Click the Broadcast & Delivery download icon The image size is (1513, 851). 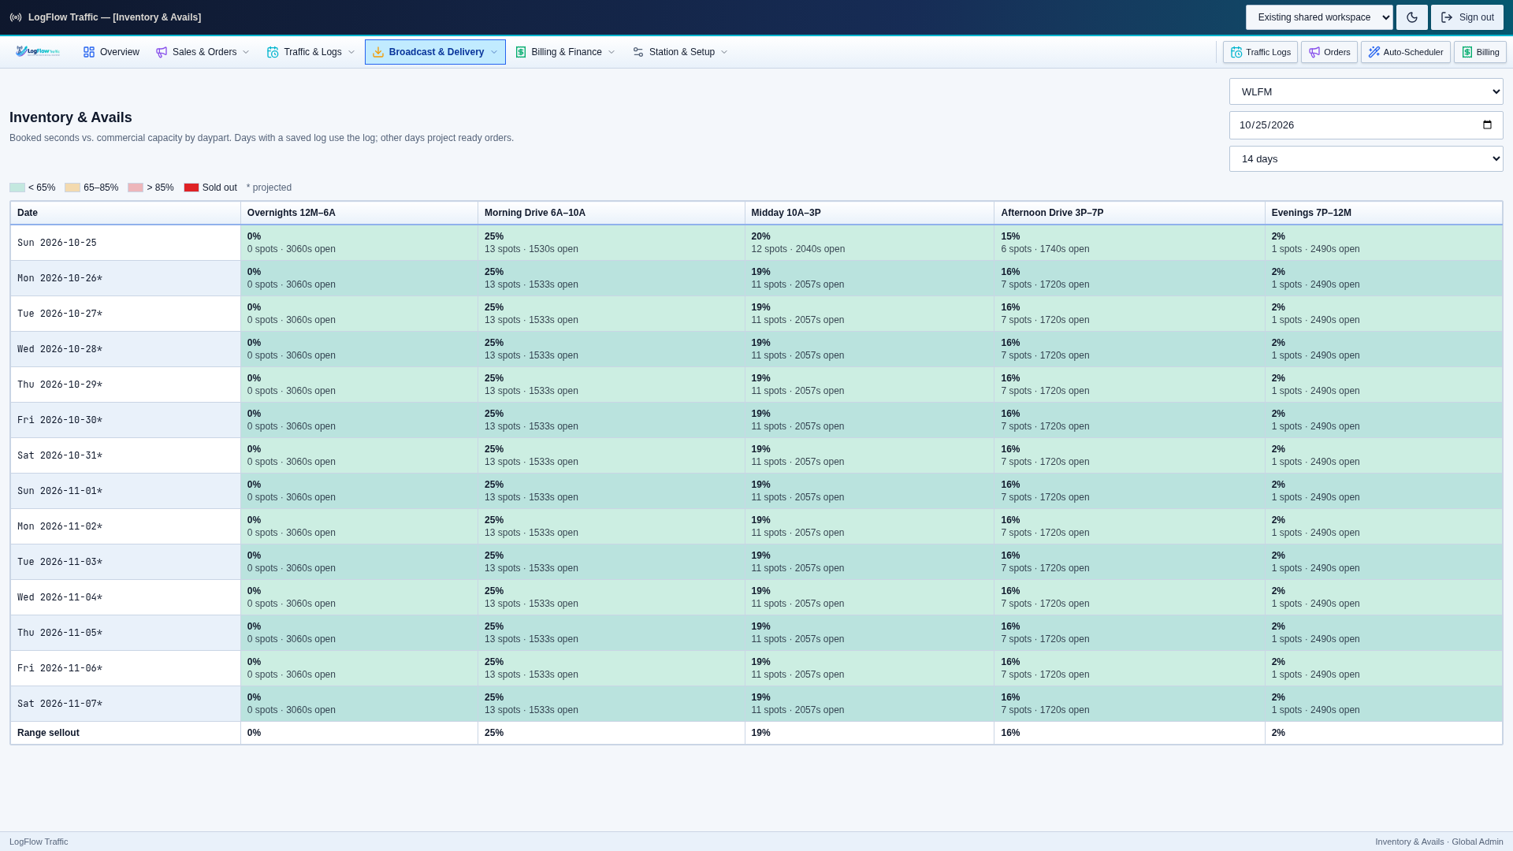(x=378, y=52)
